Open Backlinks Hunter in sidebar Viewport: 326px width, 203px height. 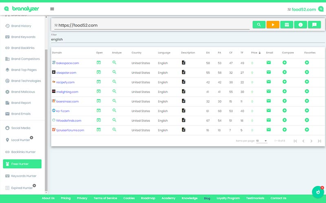coord(23,152)
